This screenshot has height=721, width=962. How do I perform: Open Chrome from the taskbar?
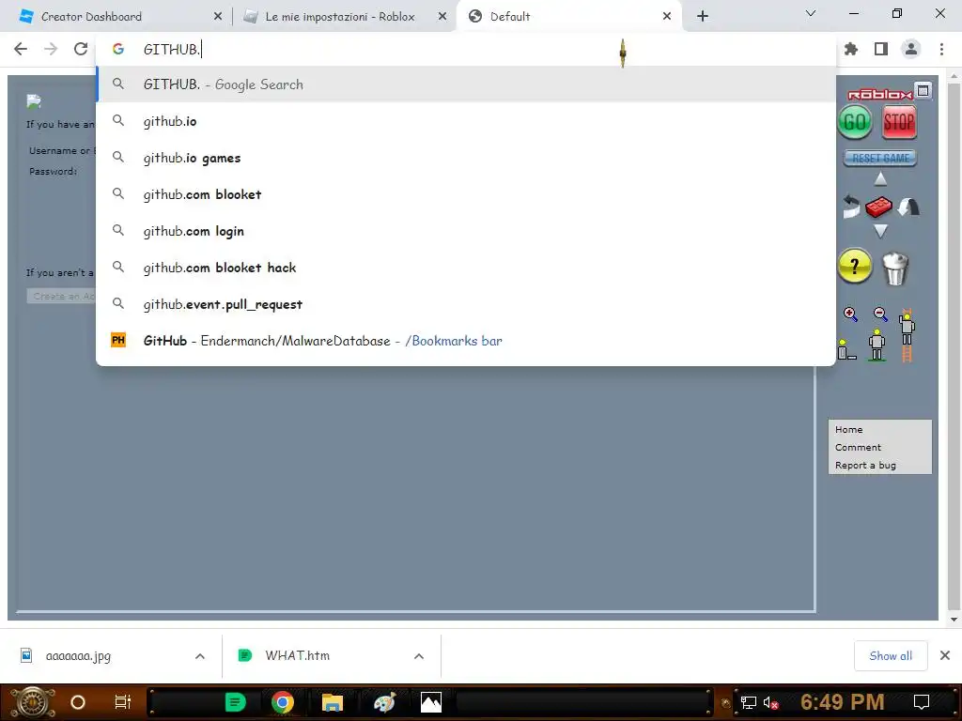(282, 702)
